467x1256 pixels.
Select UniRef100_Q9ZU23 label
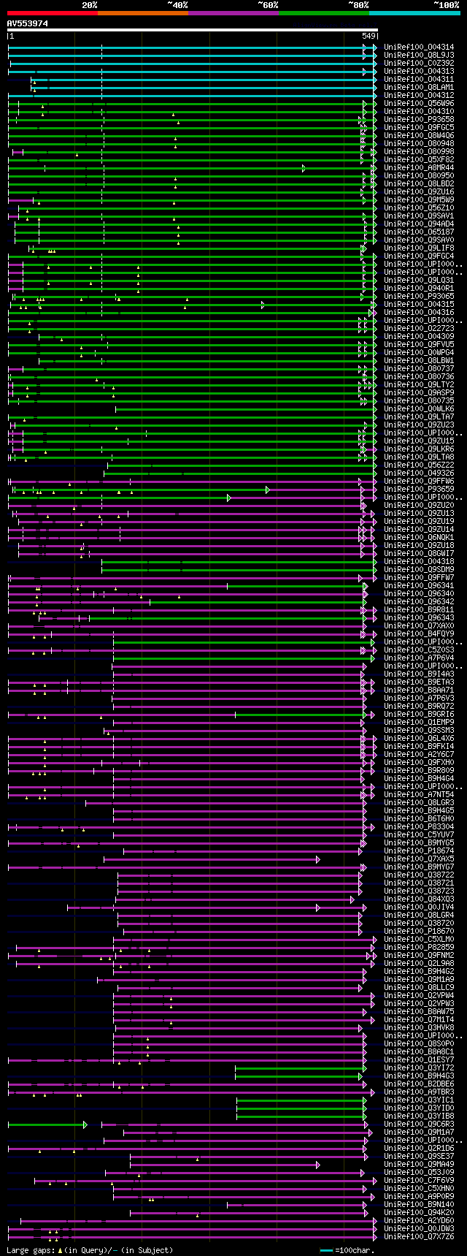click(419, 425)
